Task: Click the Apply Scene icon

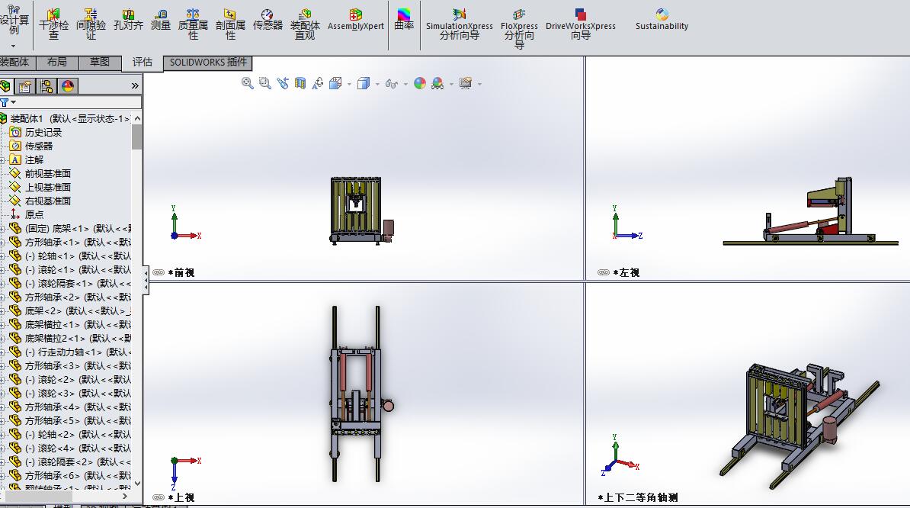Action: pyautogui.click(x=437, y=83)
